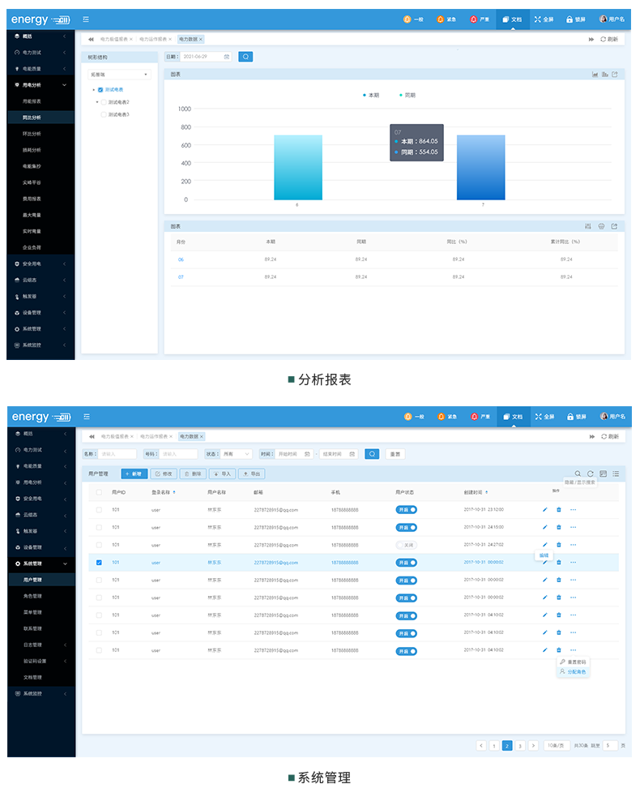Turn on 关闭 switch in row 24:27:02
This screenshot has width=640, height=797.
[407, 545]
